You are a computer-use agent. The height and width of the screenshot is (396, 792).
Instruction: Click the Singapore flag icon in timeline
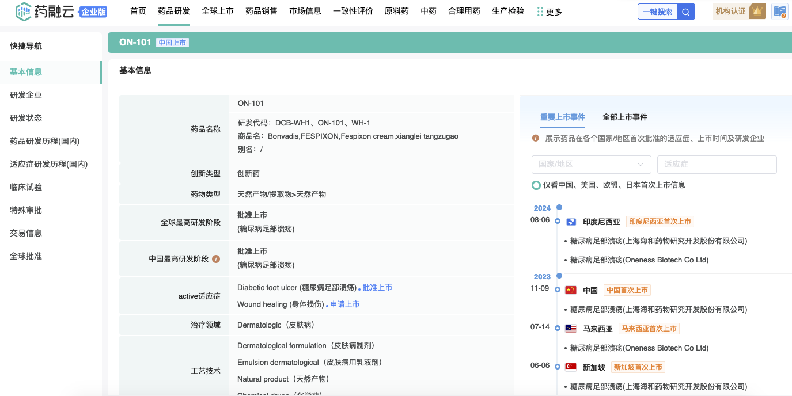[x=571, y=367]
